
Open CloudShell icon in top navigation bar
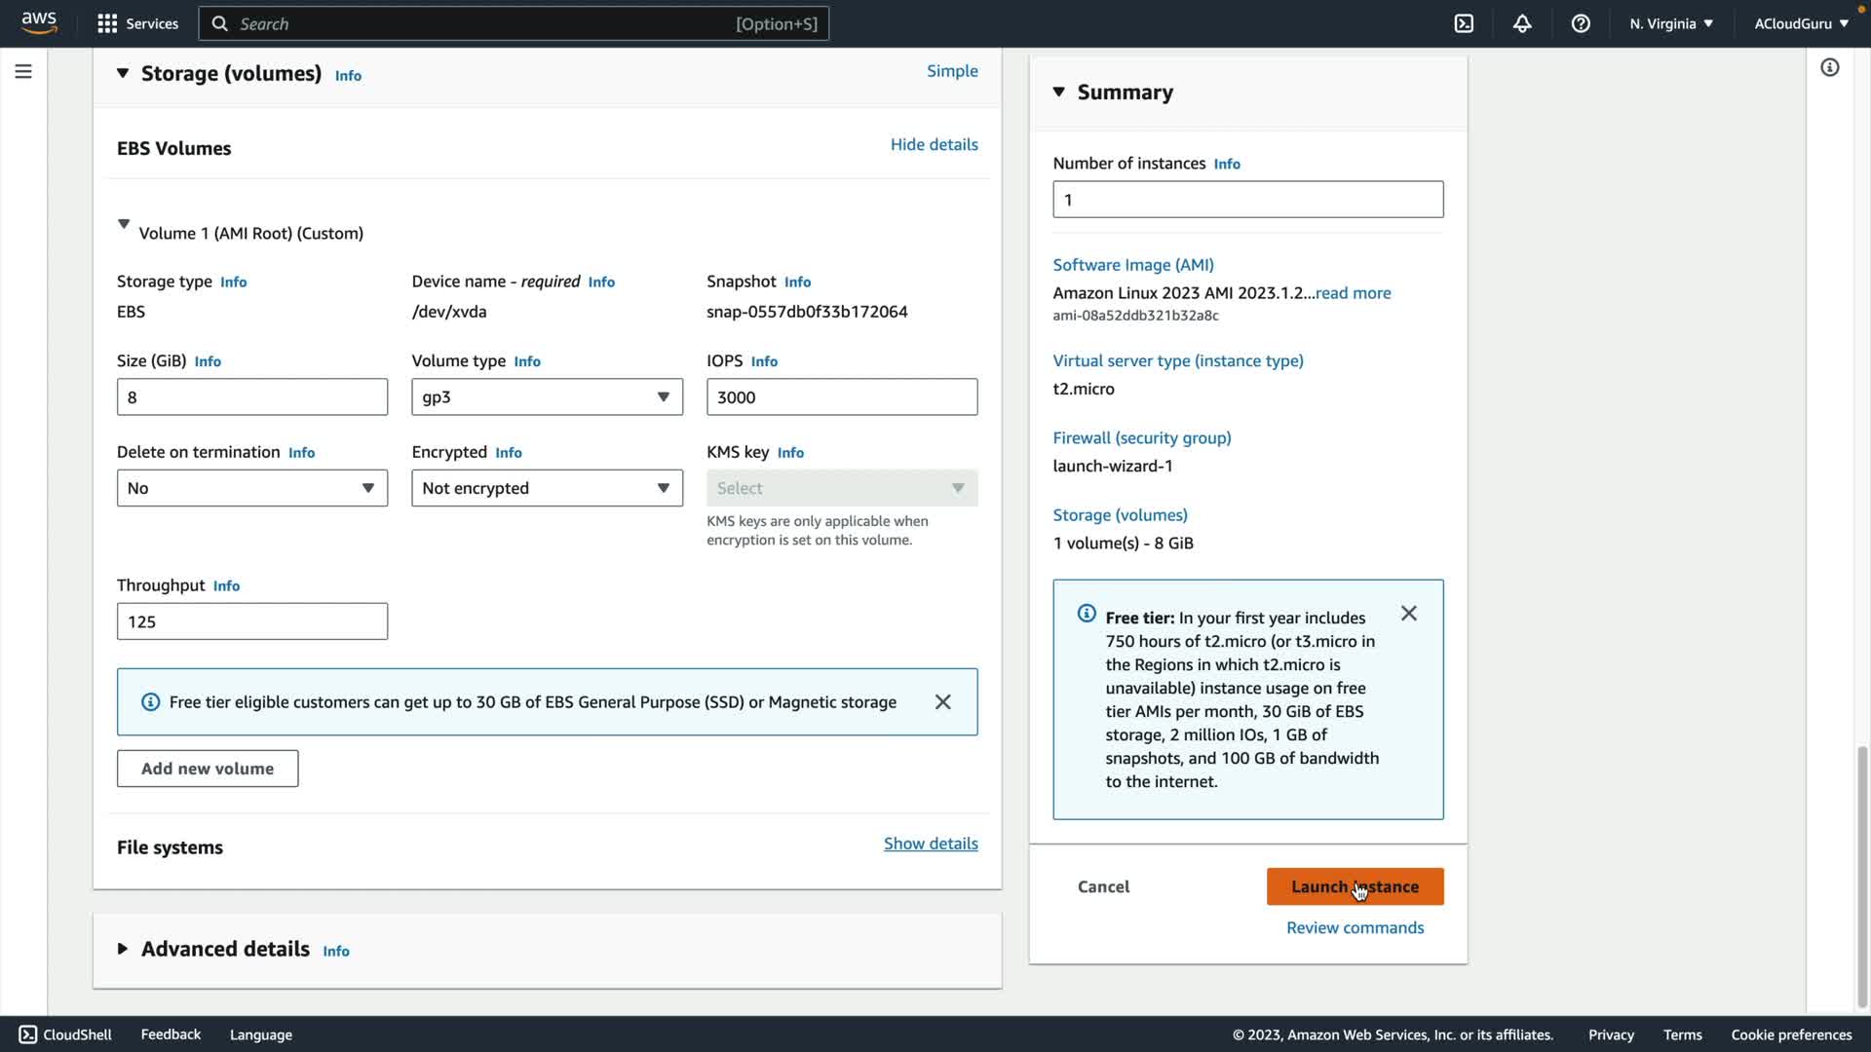pos(1464,23)
